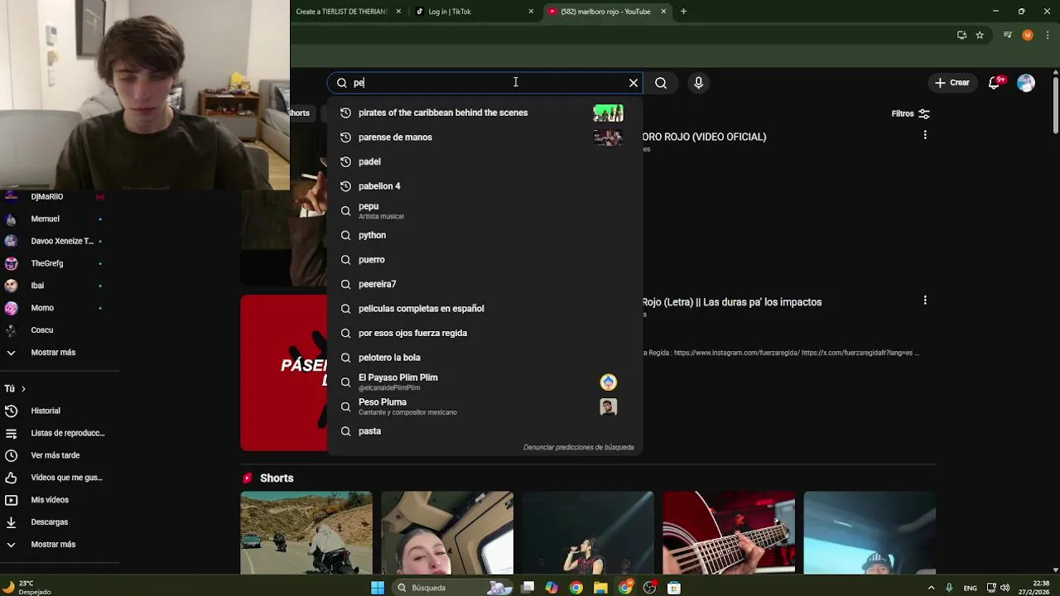Open File Explorer from the taskbar
The image size is (1060, 596).
pos(600,588)
